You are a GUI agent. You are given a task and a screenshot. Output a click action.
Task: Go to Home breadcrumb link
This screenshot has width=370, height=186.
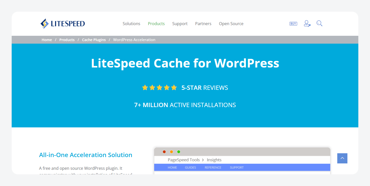(47, 40)
